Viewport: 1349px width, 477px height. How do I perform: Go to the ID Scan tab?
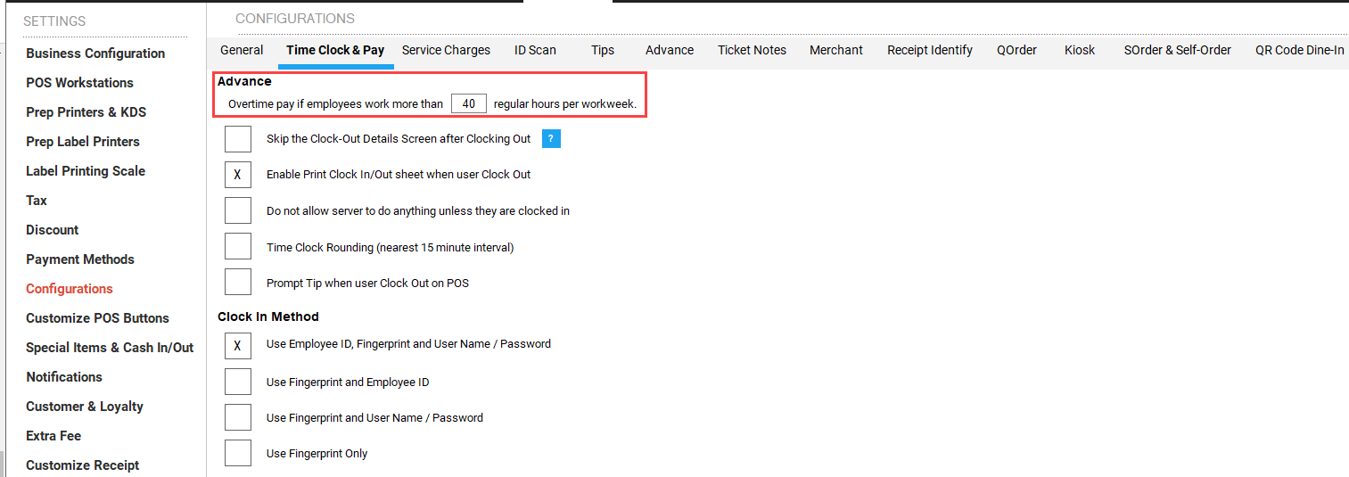(x=535, y=50)
